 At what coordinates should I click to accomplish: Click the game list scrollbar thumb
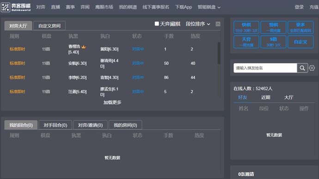tap(219, 53)
